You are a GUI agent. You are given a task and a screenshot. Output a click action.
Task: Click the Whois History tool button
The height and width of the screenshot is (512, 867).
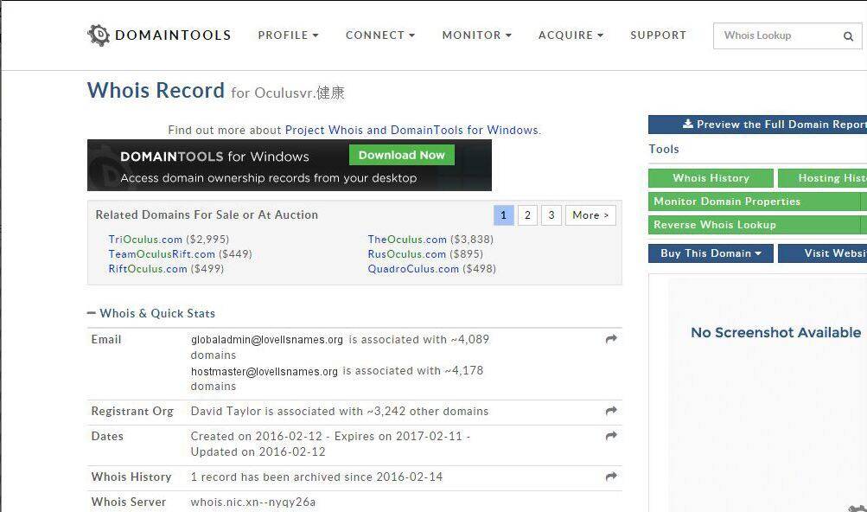point(711,178)
